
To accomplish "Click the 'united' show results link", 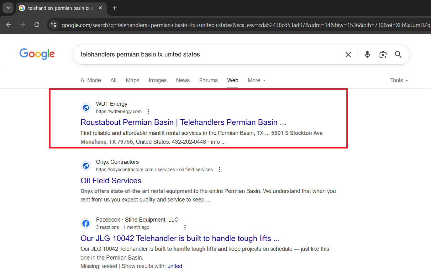I will coord(175,266).
